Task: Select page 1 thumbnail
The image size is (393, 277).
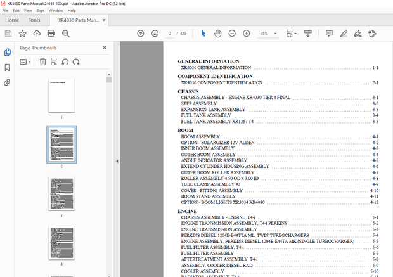Action: click(x=61, y=96)
